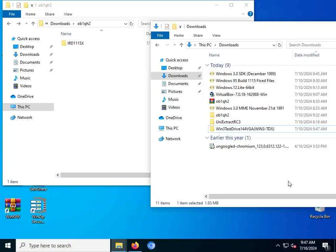Open the Windows Start menu

pyautogui.click(x=8, y=245)
